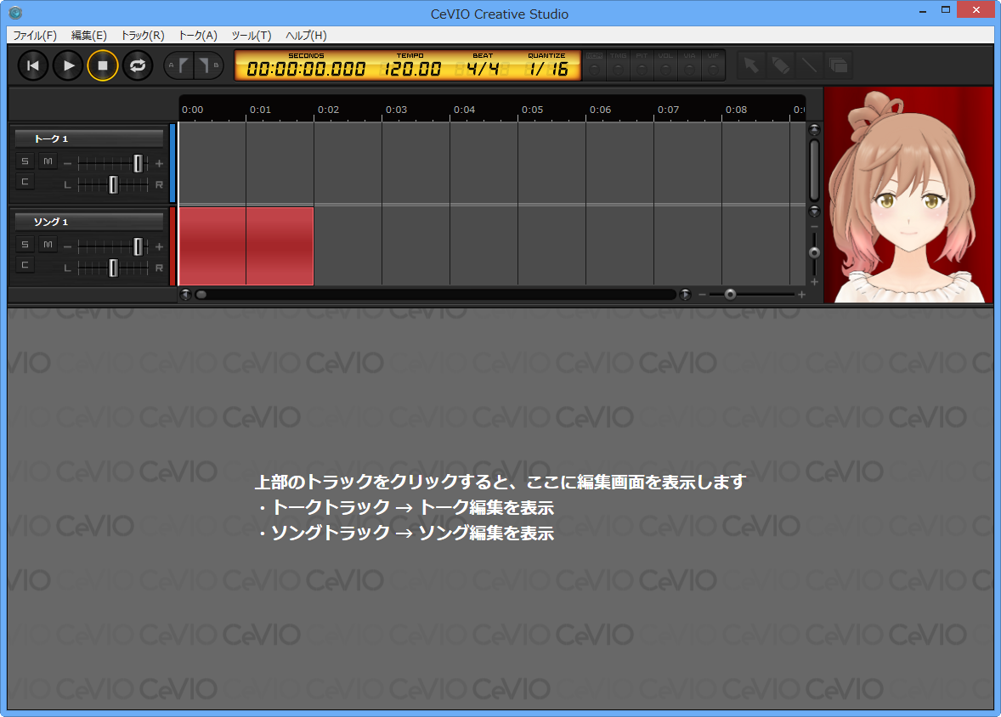
Task: Decrease ソング 1 volume with minus
Action: (x=68, y=246)
